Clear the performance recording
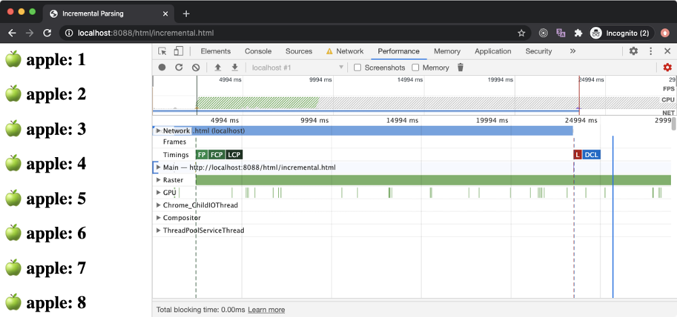Image resolution: width=677 pixels, height=317 pixels. (x=196, y=67)
